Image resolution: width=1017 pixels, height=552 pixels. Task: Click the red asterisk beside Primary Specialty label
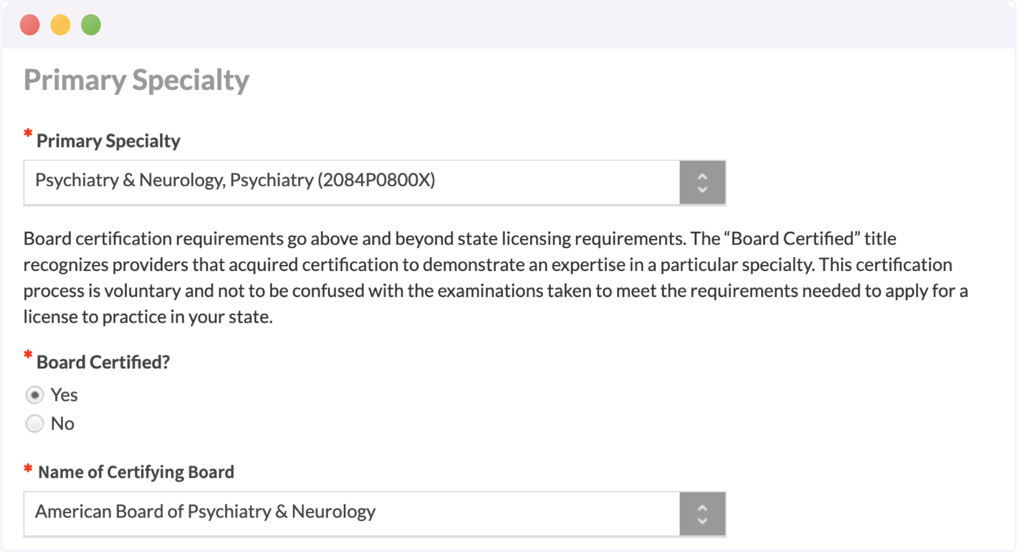coord(28,134)
